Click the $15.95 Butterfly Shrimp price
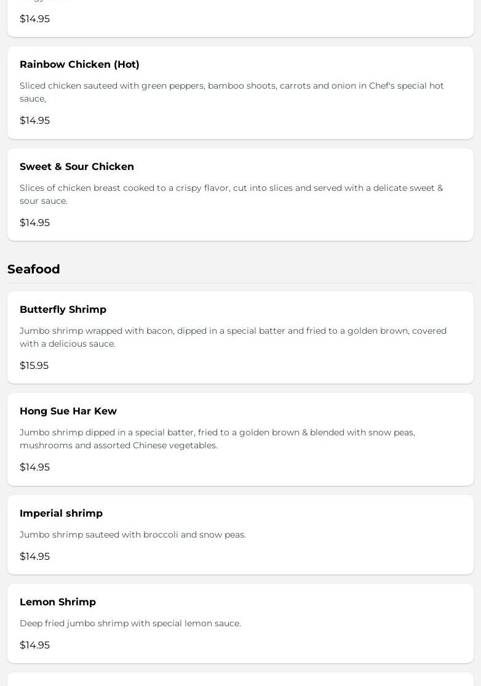The height and width of the screenshot is (686, 481). [34, 366]
